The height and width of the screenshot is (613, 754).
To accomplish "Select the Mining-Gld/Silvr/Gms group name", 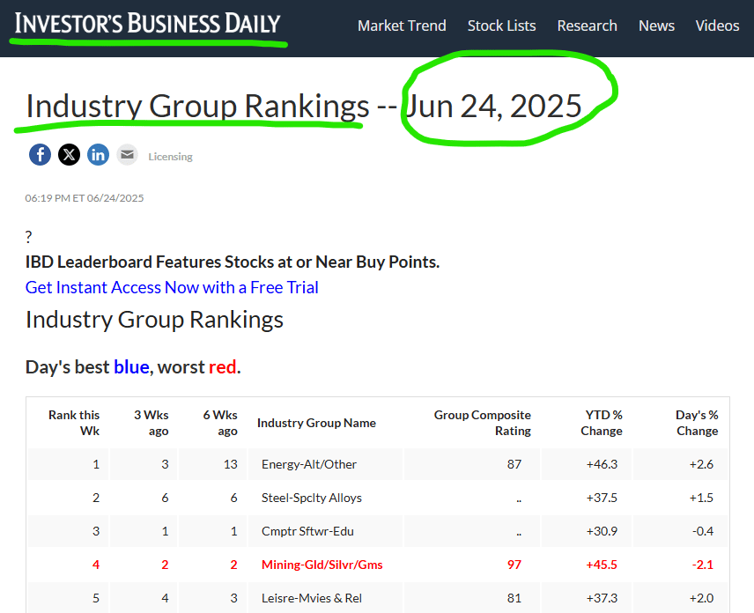I will (322, 565).
